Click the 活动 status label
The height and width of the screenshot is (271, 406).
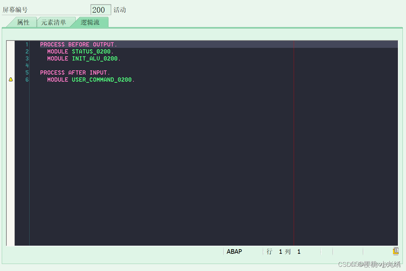120,10
